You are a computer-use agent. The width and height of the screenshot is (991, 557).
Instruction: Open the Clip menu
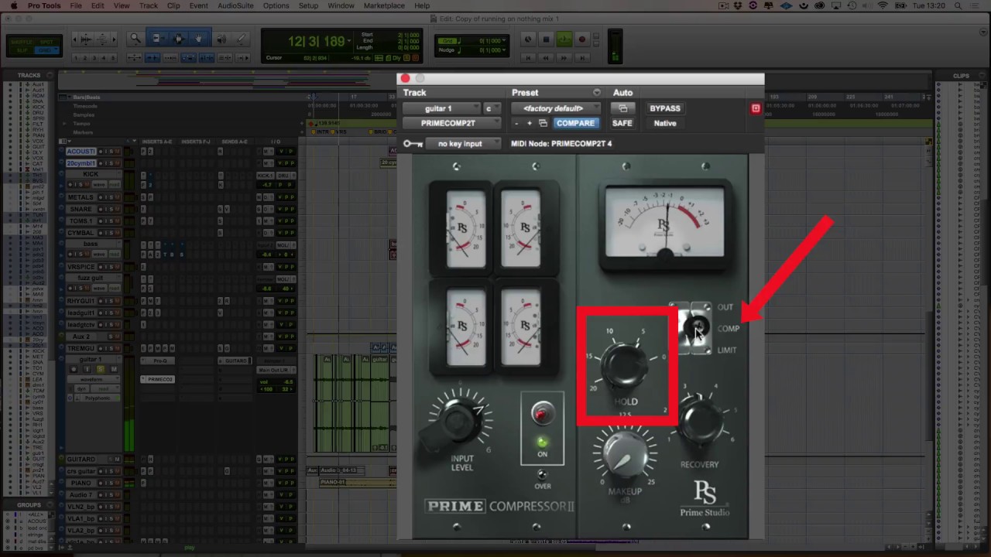pyautogui.click(x=173, y=5)
